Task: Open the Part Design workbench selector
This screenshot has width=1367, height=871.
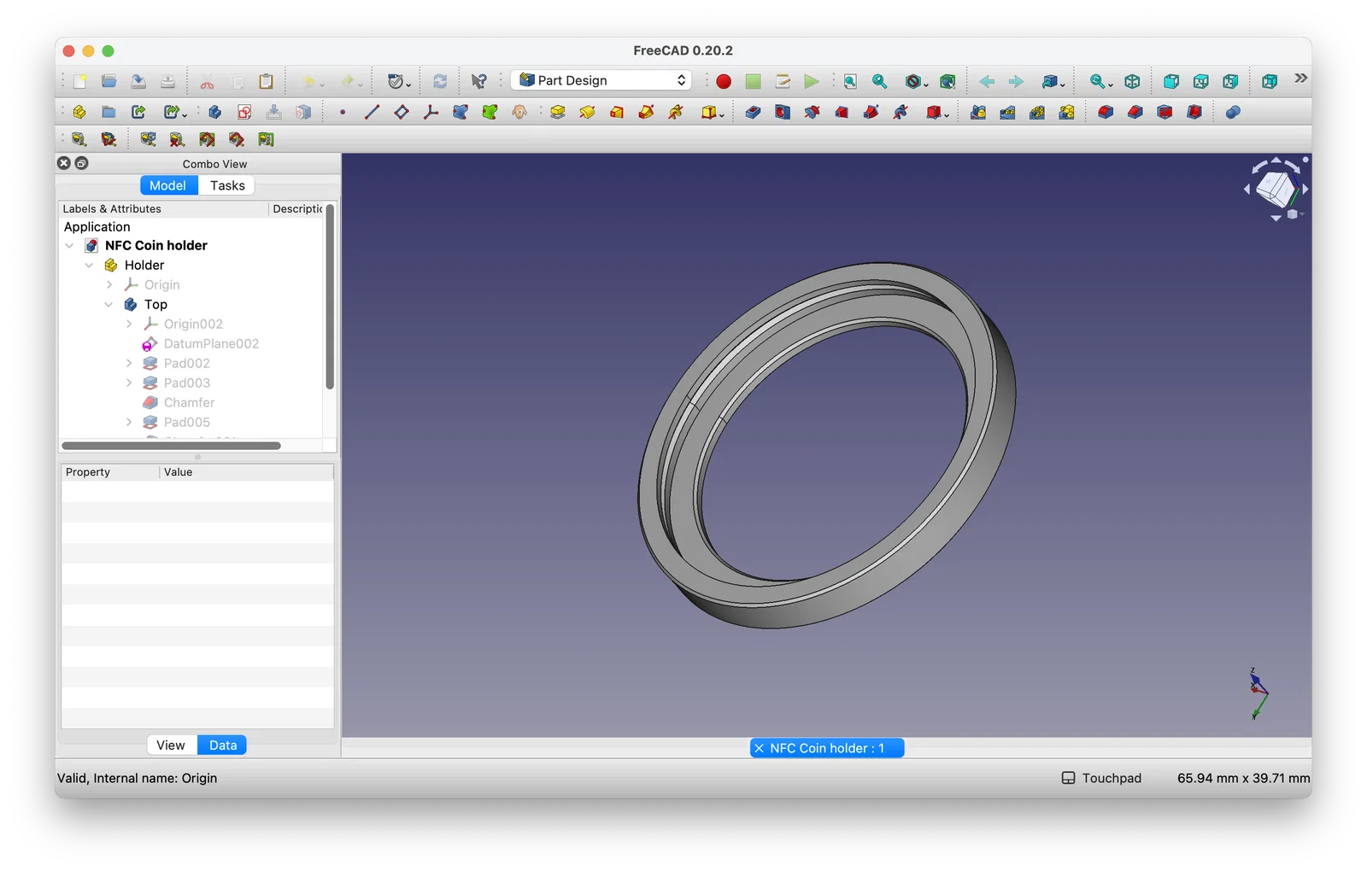Action: click(x=601, y=80)
